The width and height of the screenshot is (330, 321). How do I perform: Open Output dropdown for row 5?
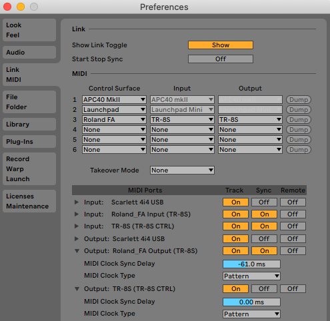pyautogui.click(x=250, y=140)
